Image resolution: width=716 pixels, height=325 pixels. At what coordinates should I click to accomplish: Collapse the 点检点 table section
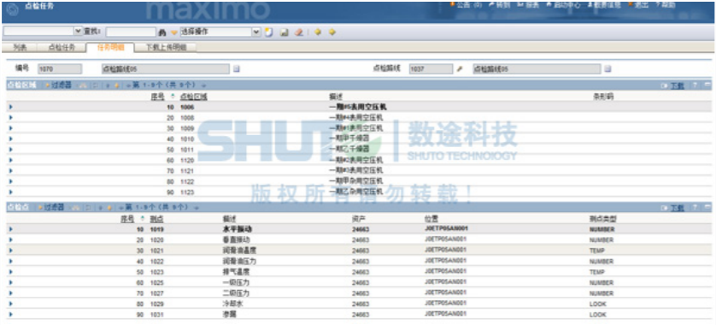click(707, 207)
